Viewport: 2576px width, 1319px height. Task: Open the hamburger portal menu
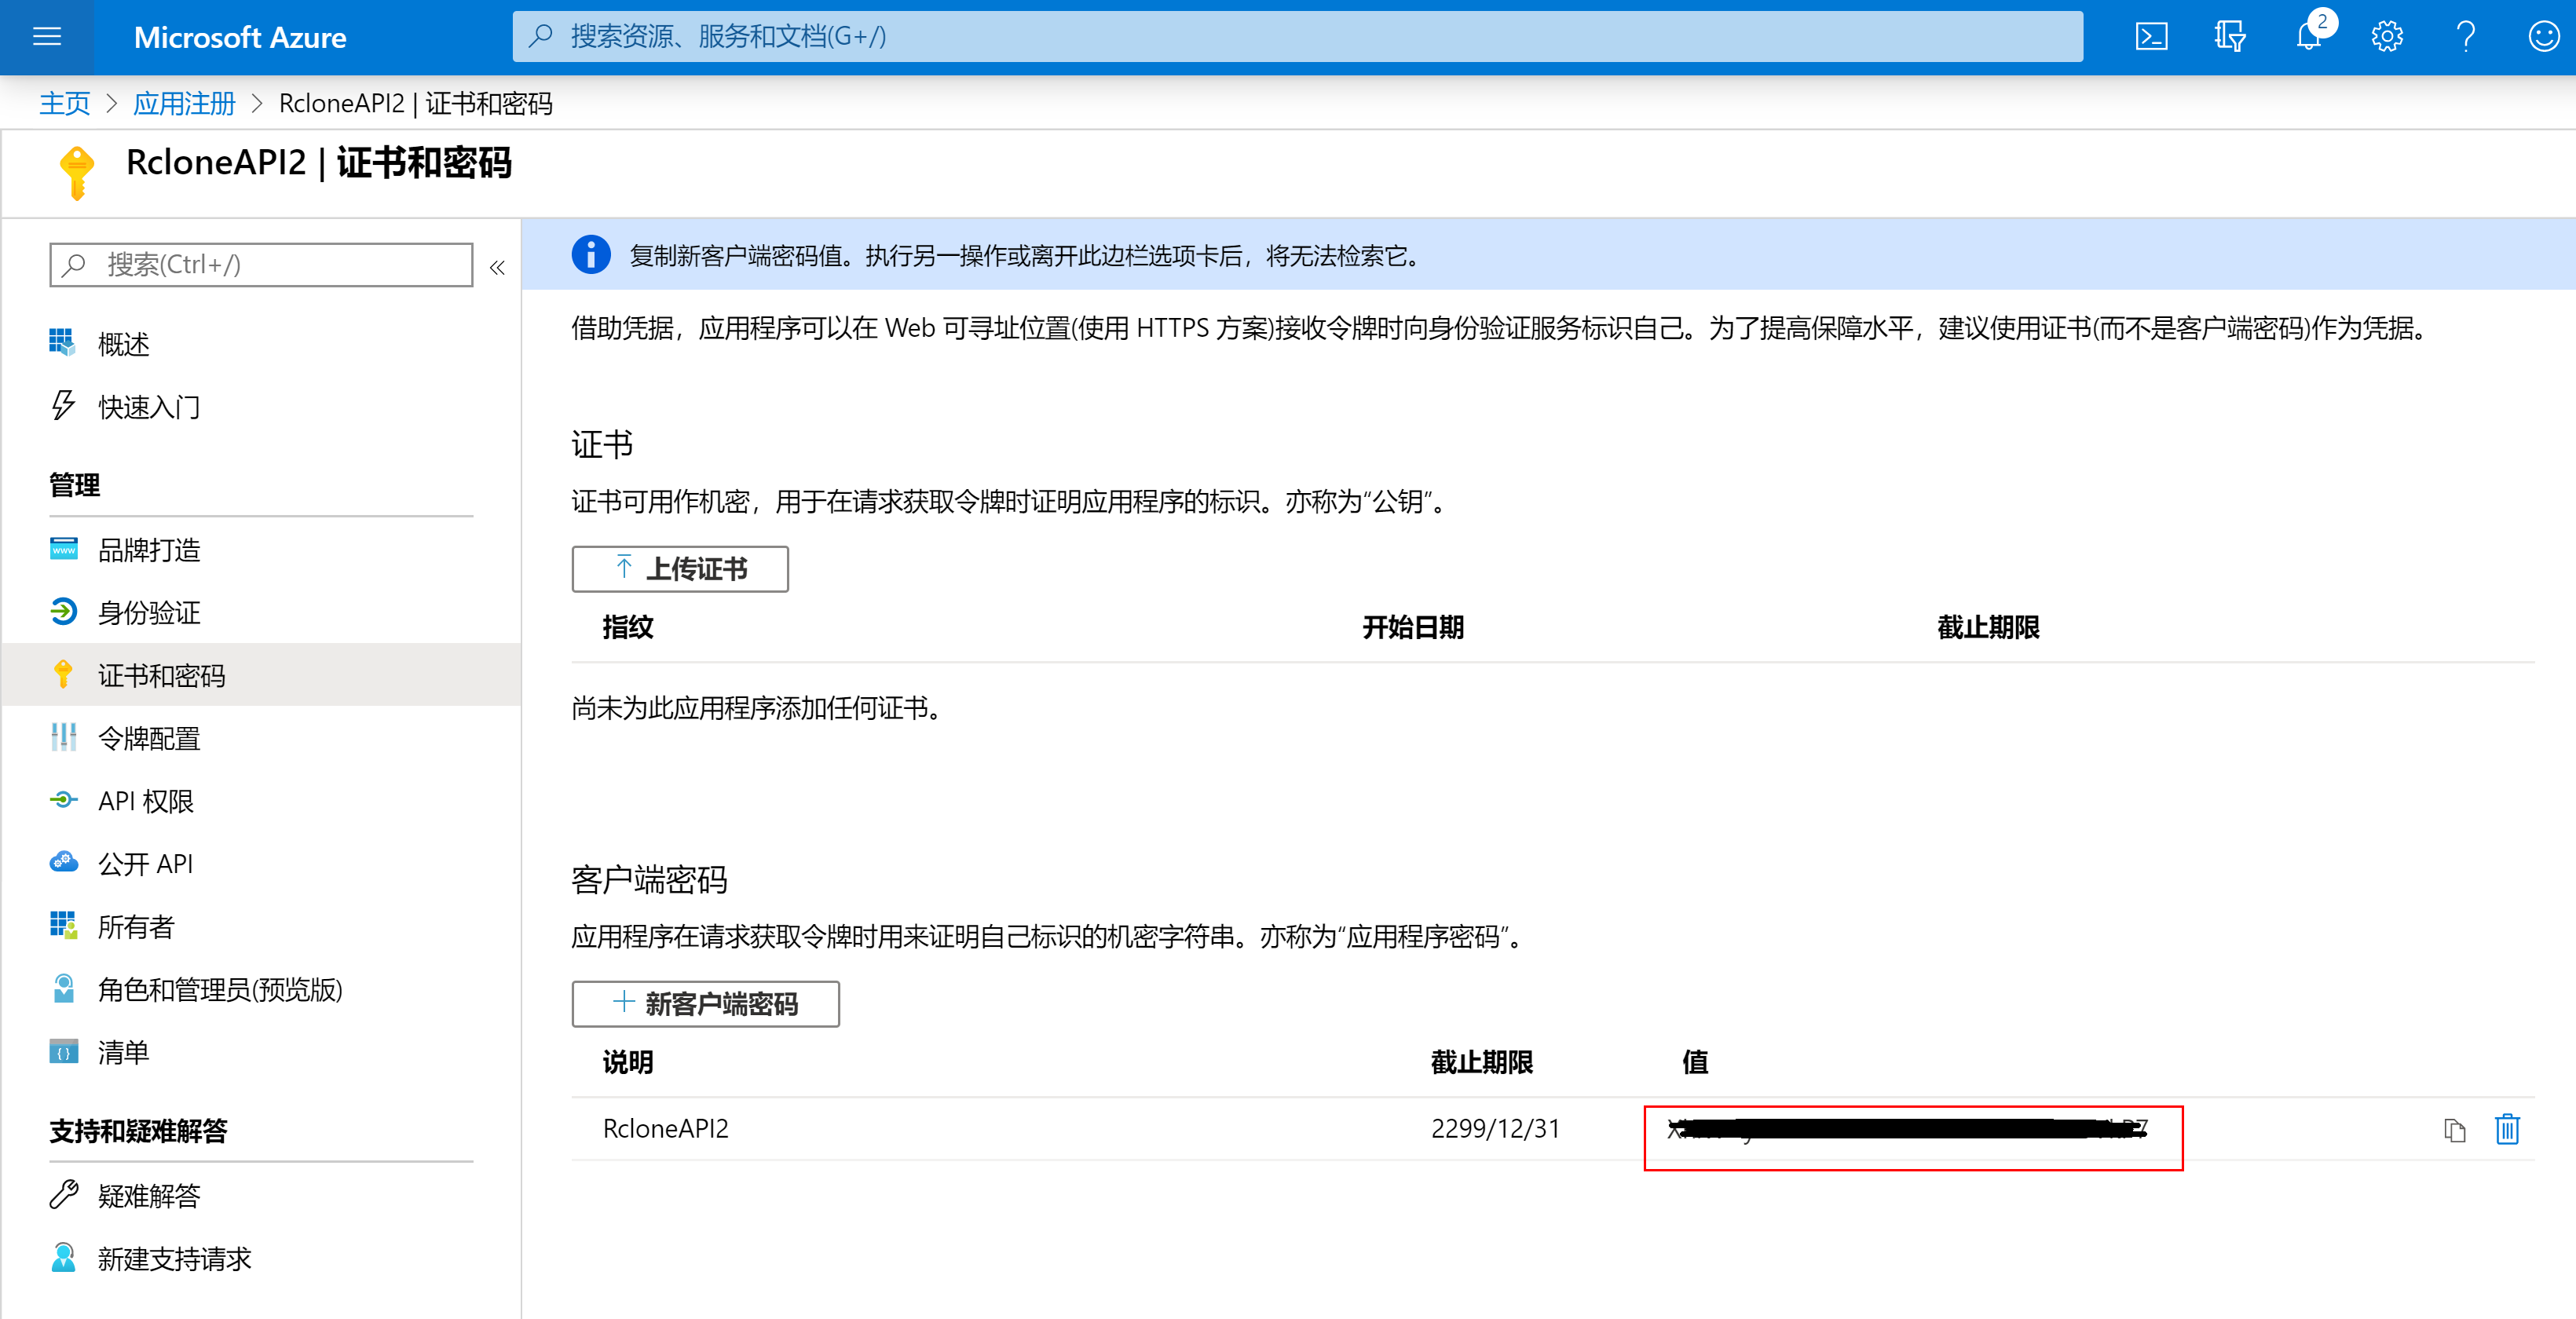(47, 37)
